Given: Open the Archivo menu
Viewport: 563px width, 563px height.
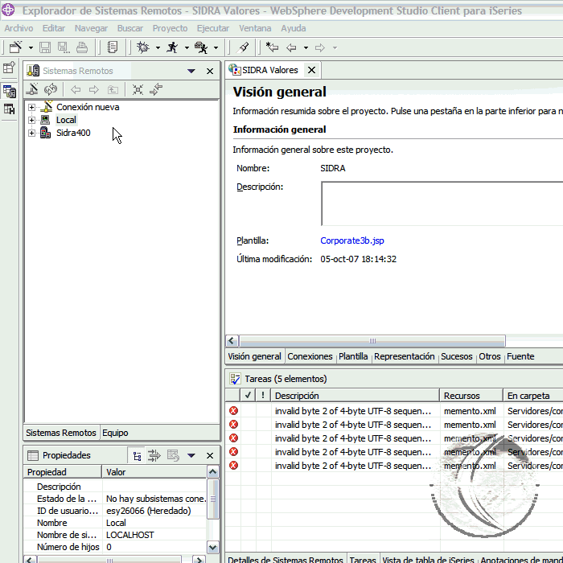Looking at the screenshot, I should [x=18, y=28].
